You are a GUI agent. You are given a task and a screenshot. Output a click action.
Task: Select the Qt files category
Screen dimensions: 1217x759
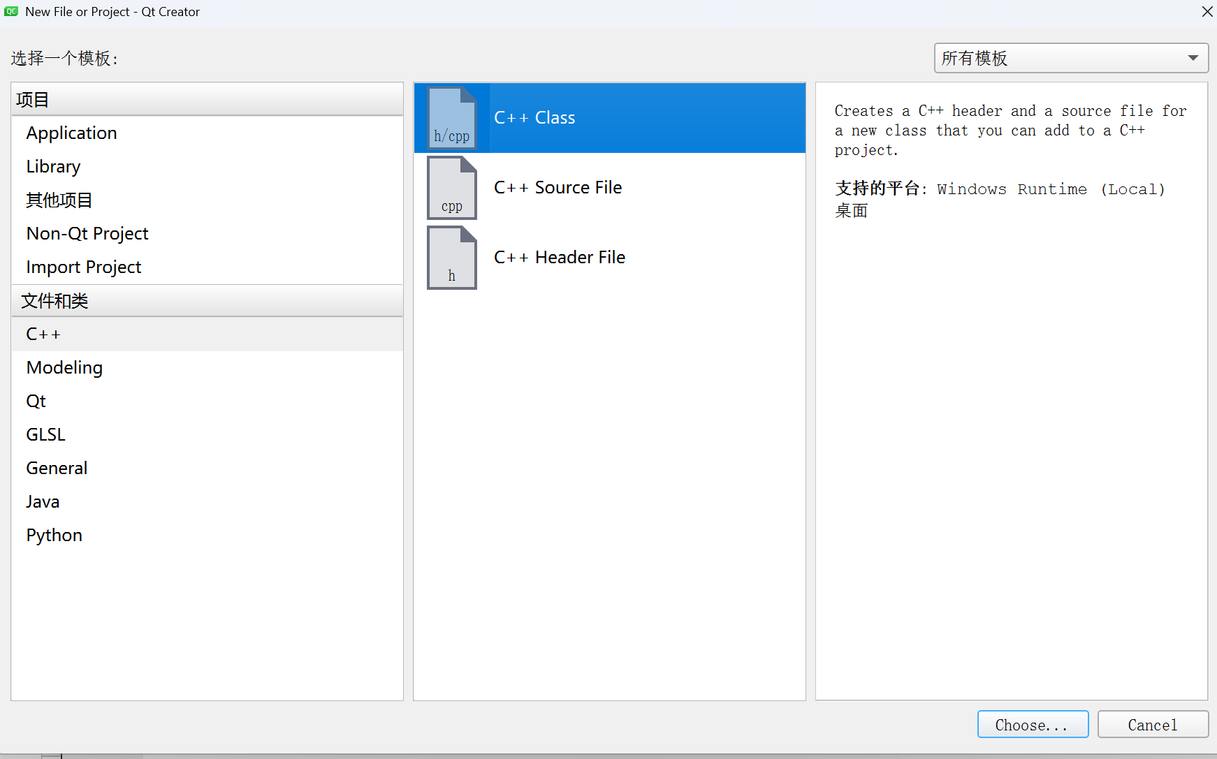click(x=207, y=401)
